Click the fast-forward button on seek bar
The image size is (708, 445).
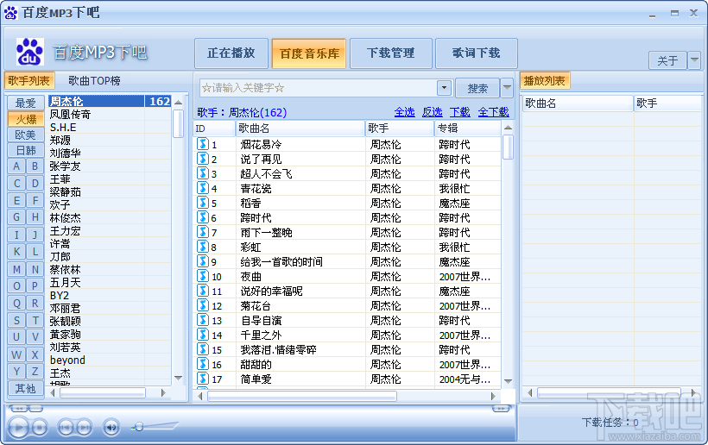(500, 409)
